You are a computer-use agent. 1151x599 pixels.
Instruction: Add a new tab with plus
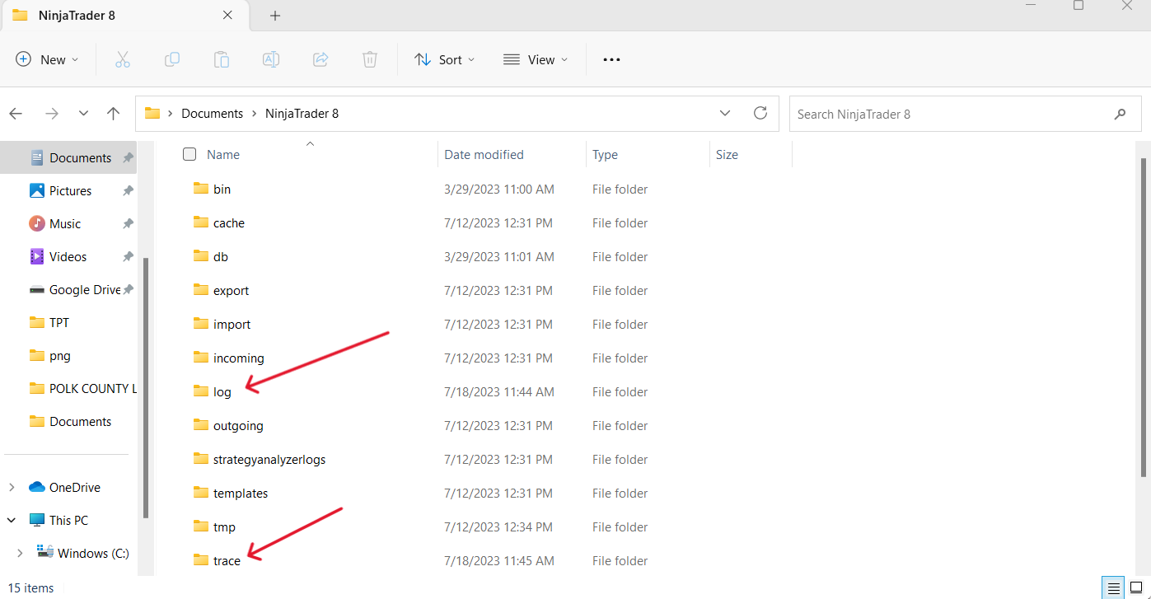[275, 16]
